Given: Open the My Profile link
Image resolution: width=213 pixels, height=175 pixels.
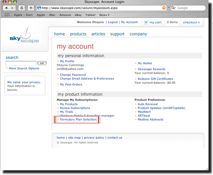Looking at the screenshot, I should 67,61.
